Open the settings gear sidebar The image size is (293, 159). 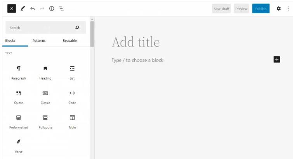(278, 9)
